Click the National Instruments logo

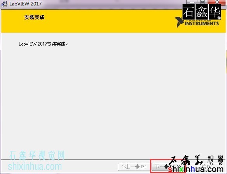(x=197, y=22)
